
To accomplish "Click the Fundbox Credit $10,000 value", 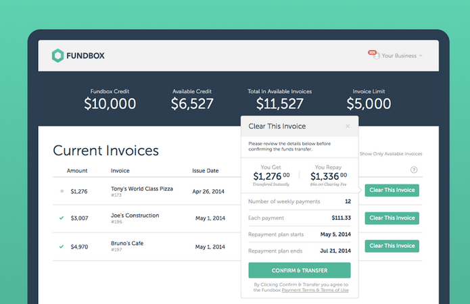I will pyautogui.click(x=110, y=104).
